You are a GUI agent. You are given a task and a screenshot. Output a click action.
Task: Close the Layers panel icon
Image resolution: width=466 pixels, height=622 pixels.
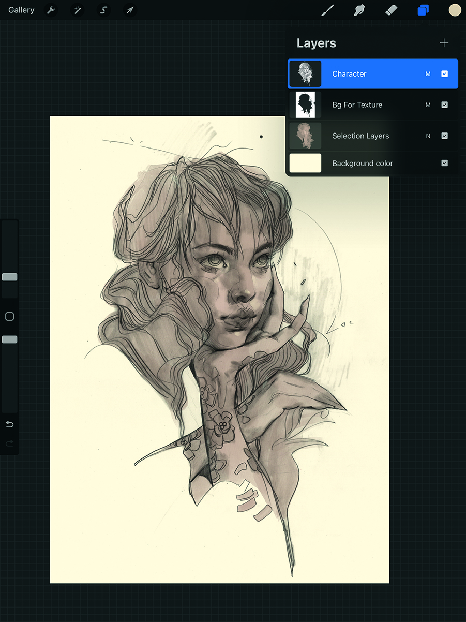tap(423, 10)
